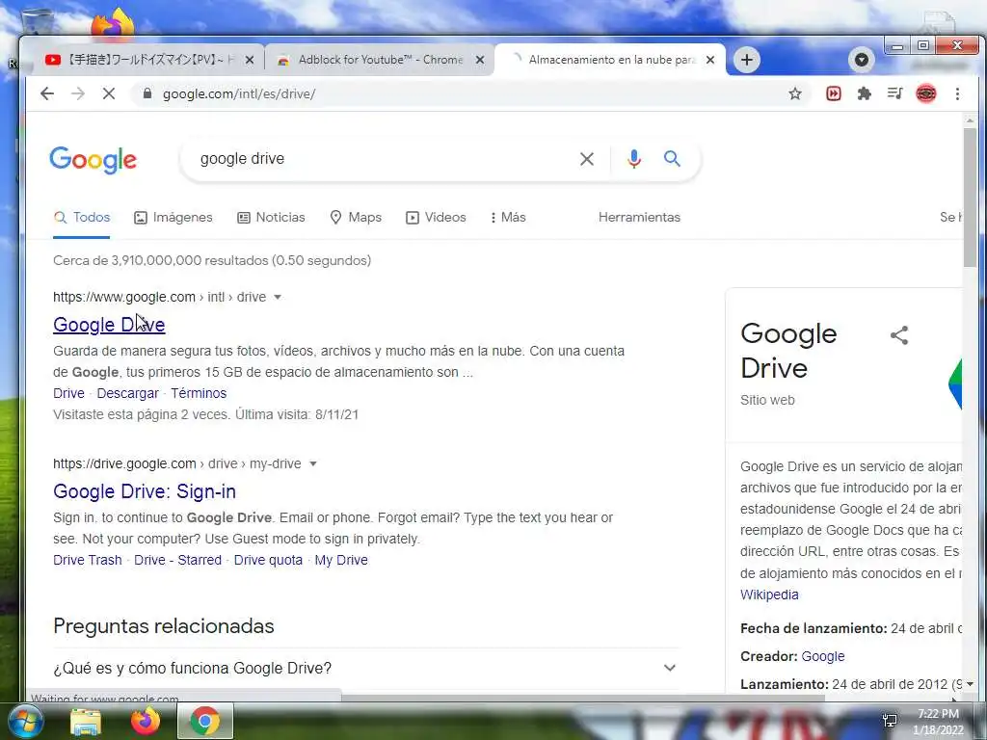Open the Términos sitelink

tap(199, 393)
